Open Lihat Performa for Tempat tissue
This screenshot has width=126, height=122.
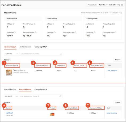pos(112,71)
